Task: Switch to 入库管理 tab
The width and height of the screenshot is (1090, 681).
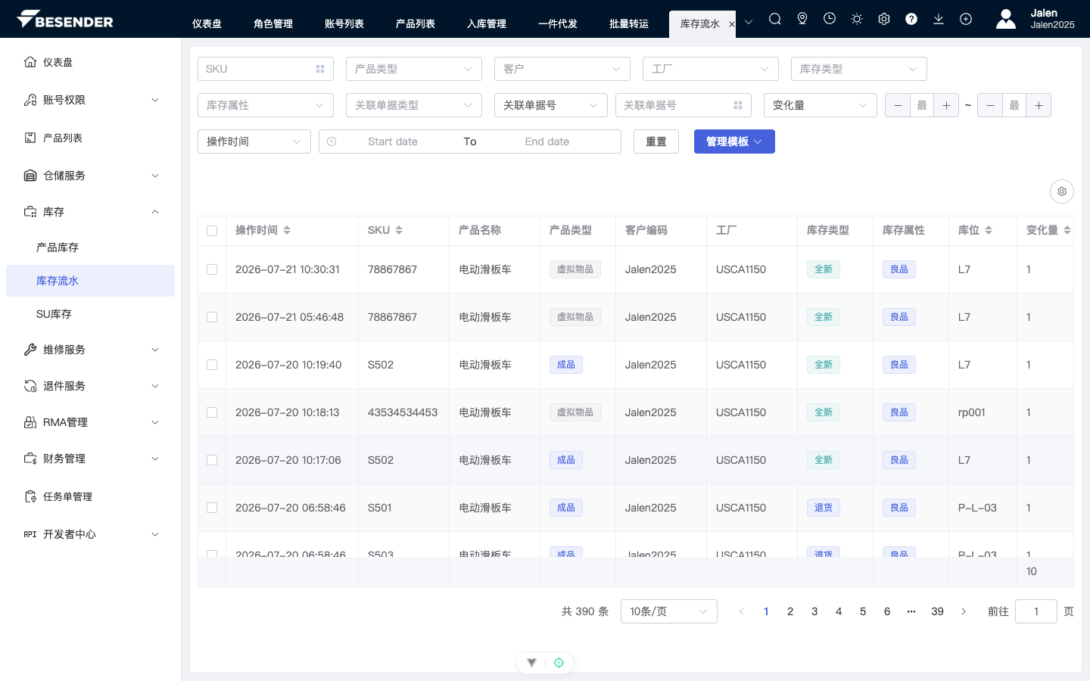Action: 487,24
